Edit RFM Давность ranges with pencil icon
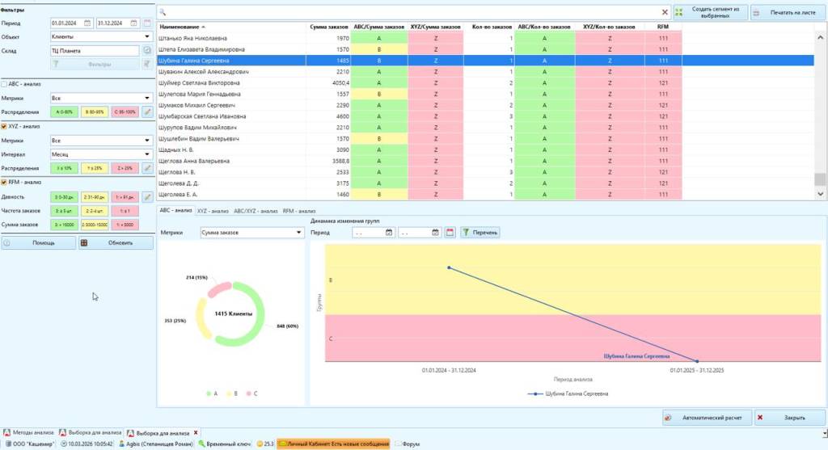The image size is (828, 450). click(147, 196)
